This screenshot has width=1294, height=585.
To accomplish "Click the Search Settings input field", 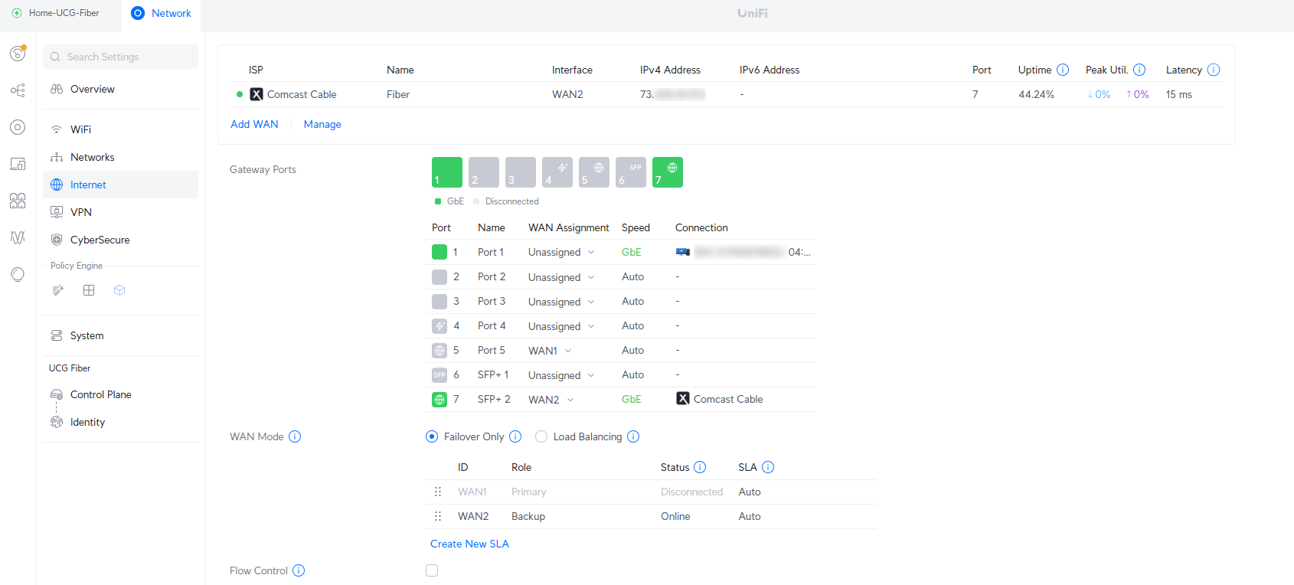I will pos(121,57).
